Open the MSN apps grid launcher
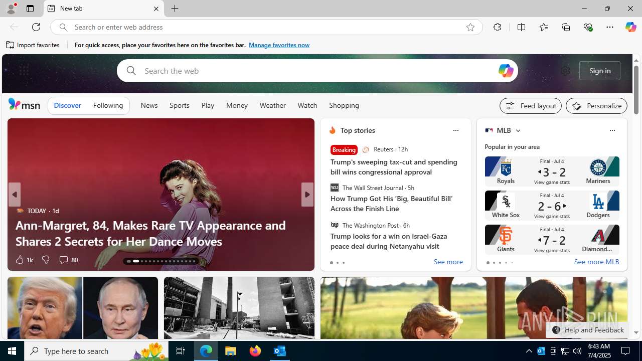 tap(24, 71)
